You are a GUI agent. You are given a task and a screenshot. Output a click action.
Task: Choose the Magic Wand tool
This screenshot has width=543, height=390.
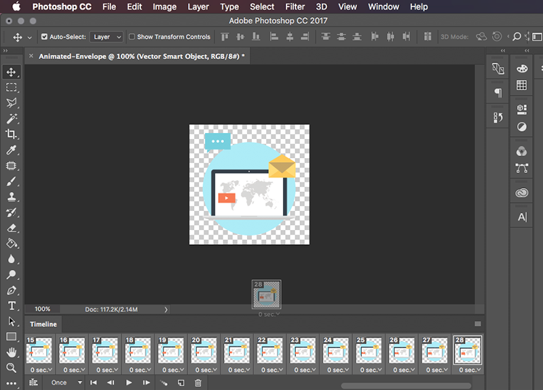point(12,118)
